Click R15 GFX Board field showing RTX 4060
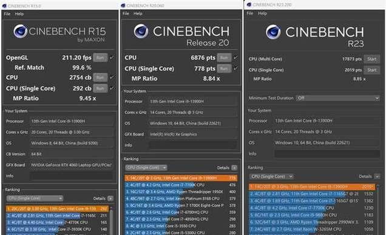Screen dimensions: 386x235 (x=72, y=165)
